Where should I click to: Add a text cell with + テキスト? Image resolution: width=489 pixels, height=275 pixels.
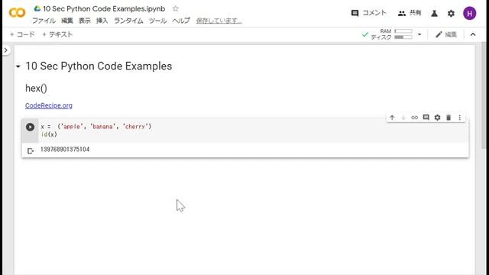[57, 34]
